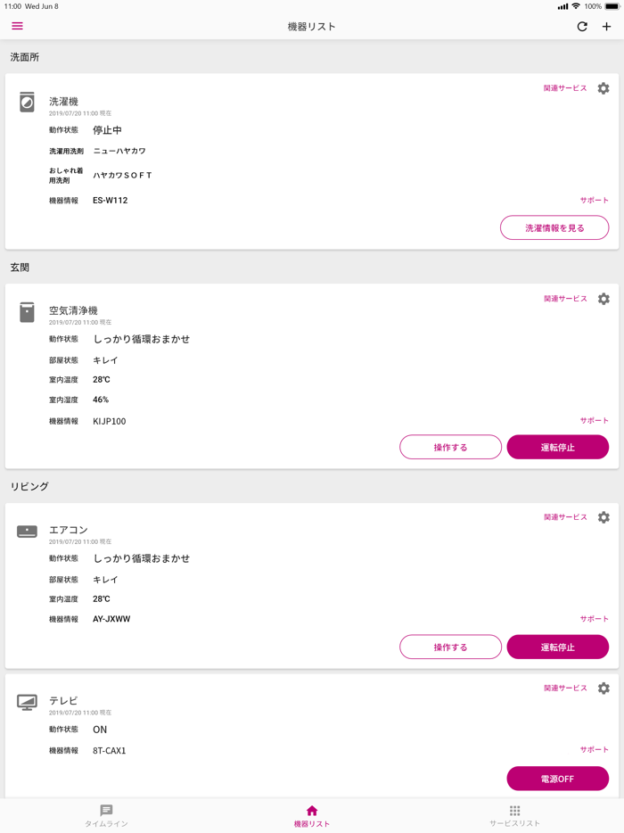Open settings gear for 空気清浄機
This screenshot has height=833, width=624.
pyautogui.click(x=603, y=299)
